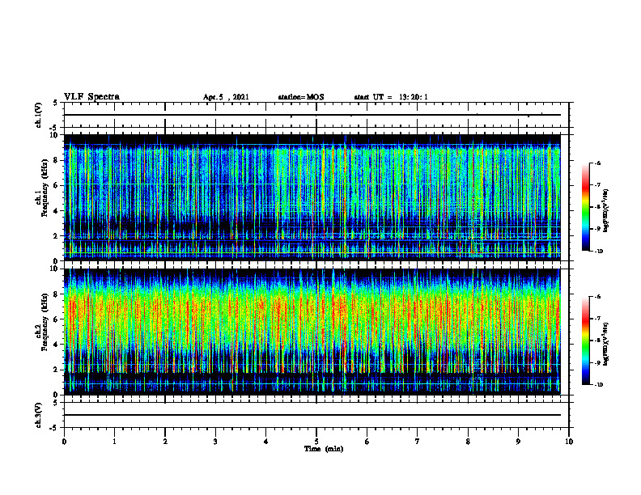Screen dimensions: 641x495
Task: Click the ch.1 voltage trace line
Action: pos(312,115)
